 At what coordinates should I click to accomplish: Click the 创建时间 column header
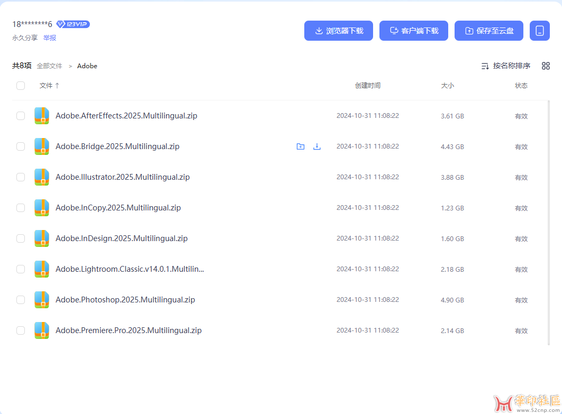368,86
